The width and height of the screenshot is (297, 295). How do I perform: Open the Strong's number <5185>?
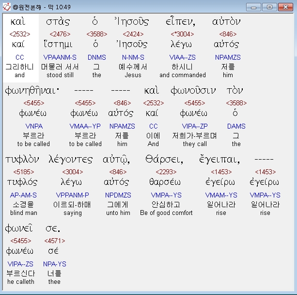click(24, 172)
